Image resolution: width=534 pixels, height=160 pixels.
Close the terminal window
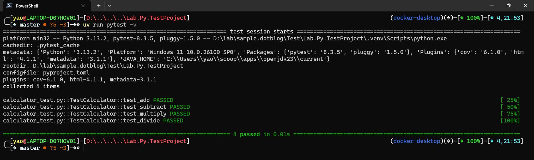coord(525,5)
